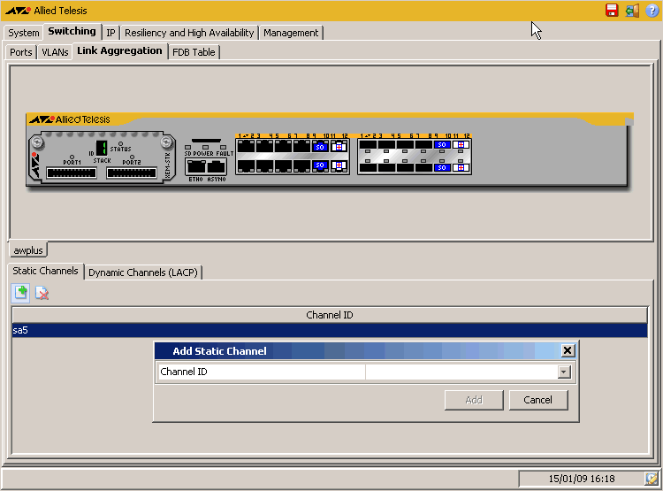Select port 1 SFP slot in right block
The image size is (663, 491).
pyautogui.click(x=368, y=145)
